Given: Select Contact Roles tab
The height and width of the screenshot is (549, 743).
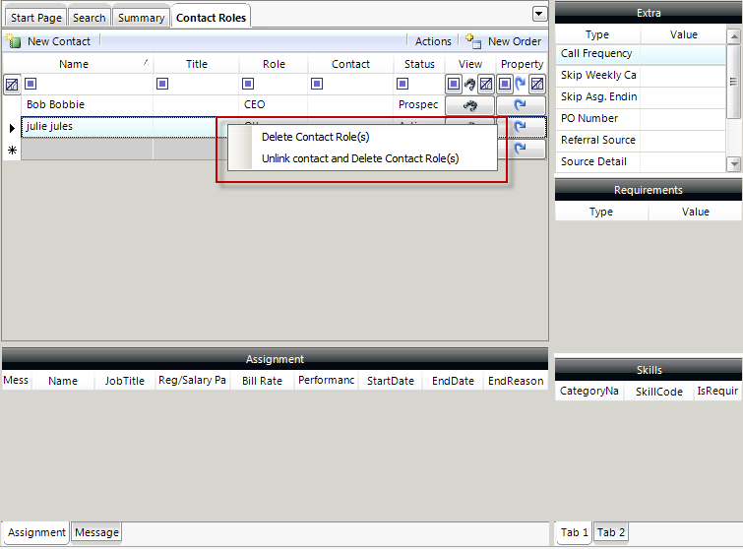Looking at the screenshot, I should pyautogui.click(x=211, y=17).
